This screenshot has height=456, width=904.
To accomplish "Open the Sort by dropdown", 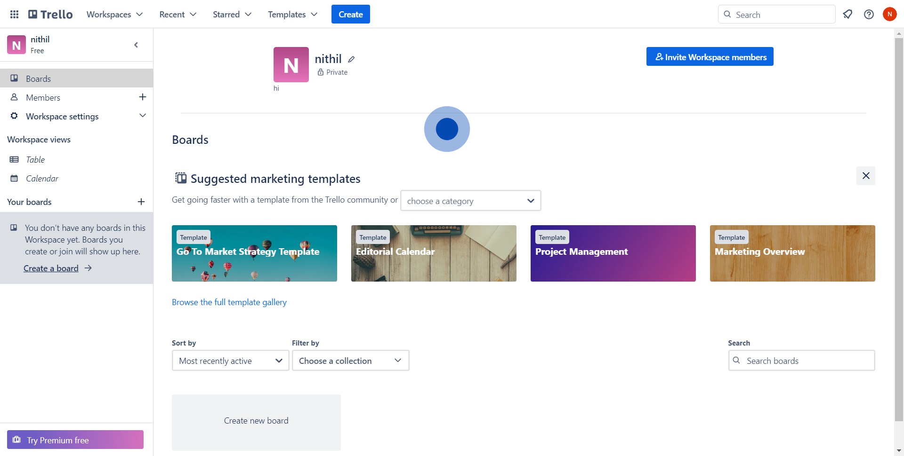I will coord(230,361).
